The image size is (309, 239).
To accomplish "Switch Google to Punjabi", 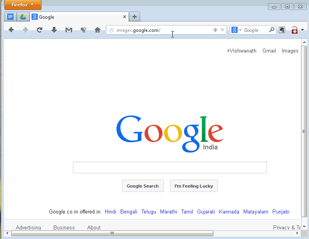I will pyautogui.click(x=281, y=212).
